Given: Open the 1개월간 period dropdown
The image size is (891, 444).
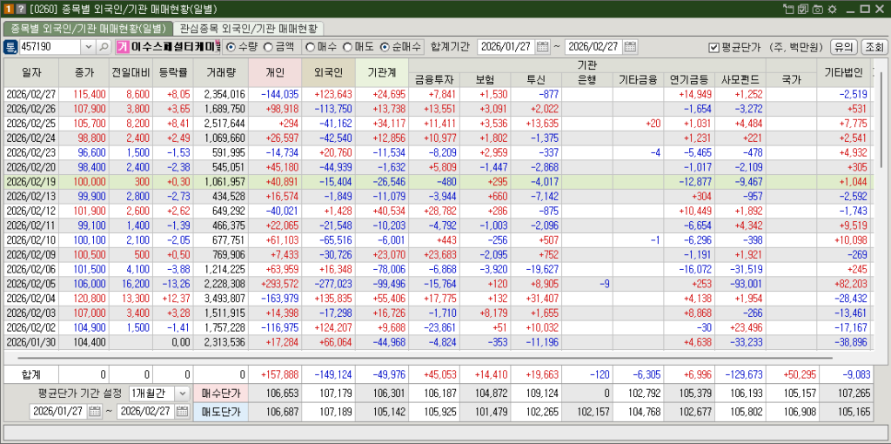Looking at the screenshot, I should (181, 394).
